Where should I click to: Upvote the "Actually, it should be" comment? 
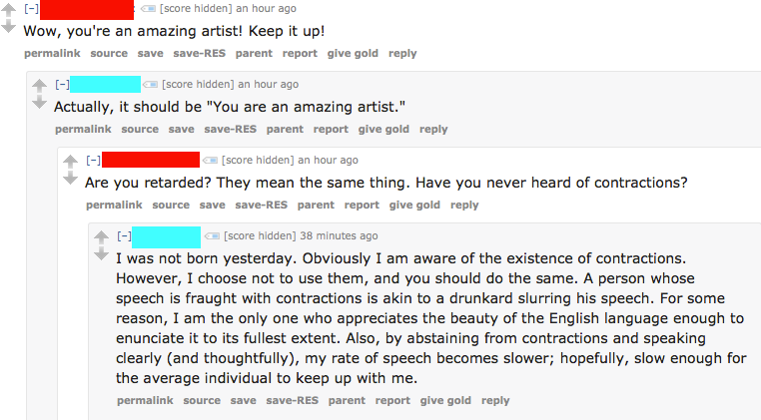40,86
